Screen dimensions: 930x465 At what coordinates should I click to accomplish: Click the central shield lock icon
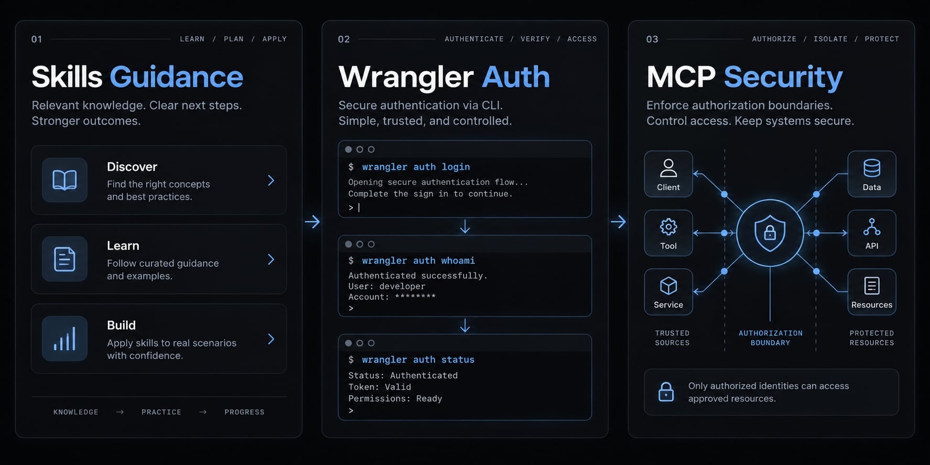click(x=770, y=233)
